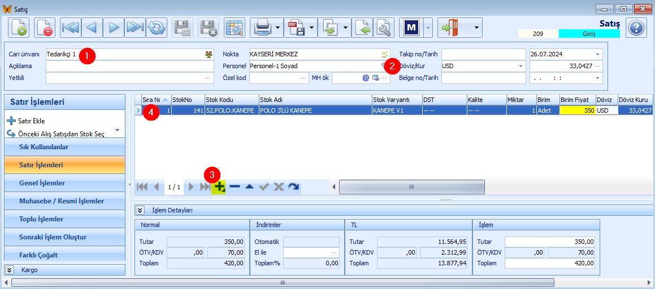Click the delete document icon with red minus
Viewport: 655px width, 289px height.
44,28
